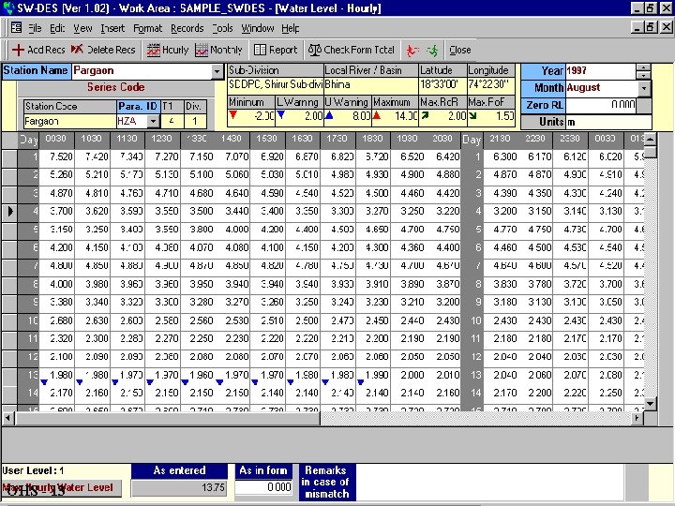
Task: Click the As in form input field
Action: point(263,487)
